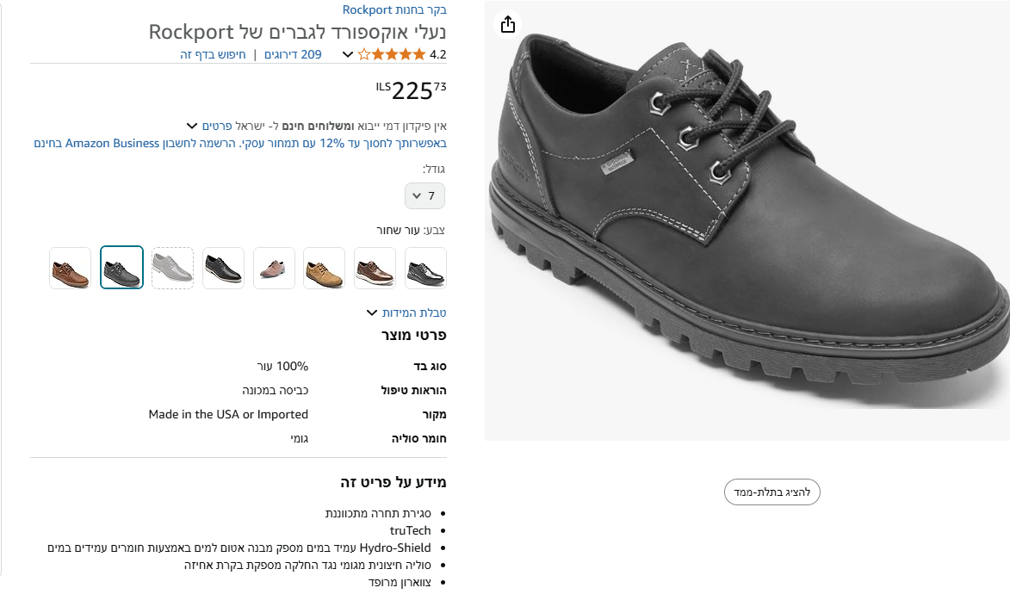This screenshot has height=594, width=1010.
Task: Open the size dropdown showing 7
Action: [x=424, y=195]
